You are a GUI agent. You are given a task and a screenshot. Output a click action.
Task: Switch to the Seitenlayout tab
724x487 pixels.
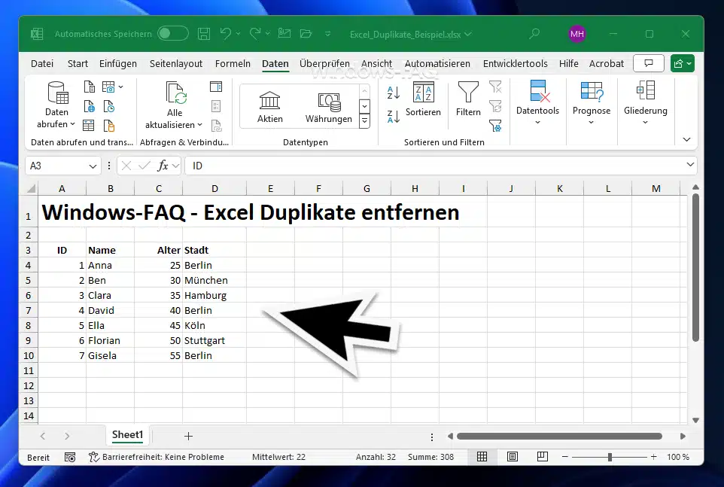pyautogui.click(x=176, y=64)
